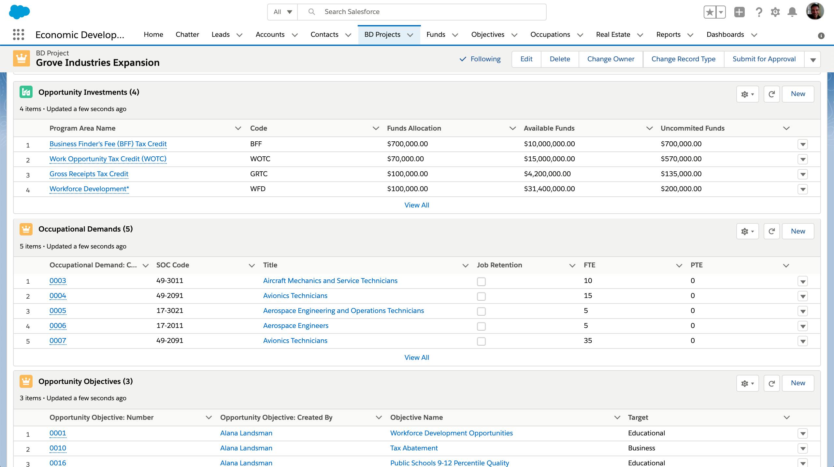Viewport: 834px width, 467px height.
Task: Open the Setup gear icon
Action: (x=775, y=12)
